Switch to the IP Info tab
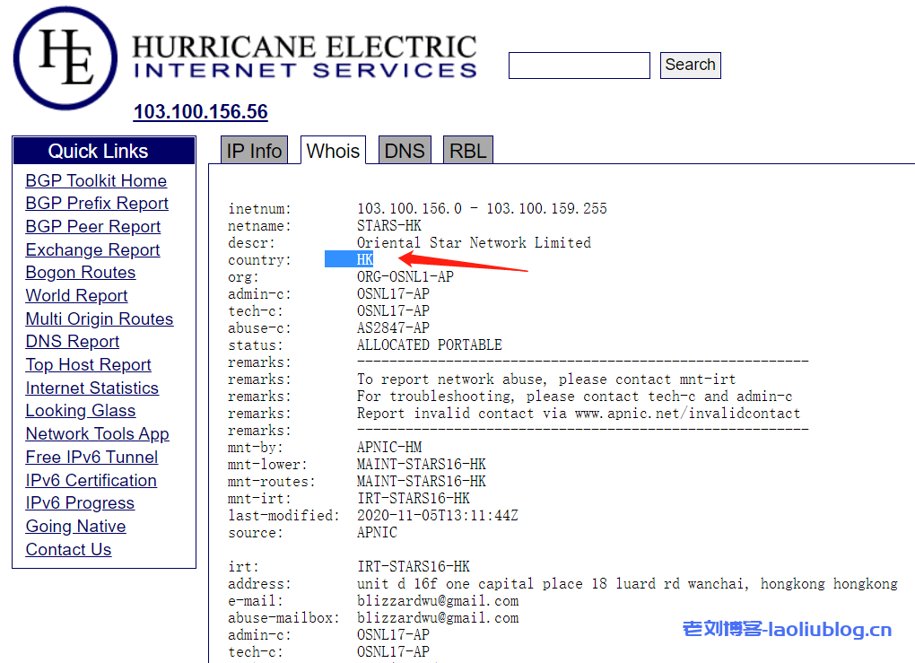915x663 pixels. tap(254, 151)
